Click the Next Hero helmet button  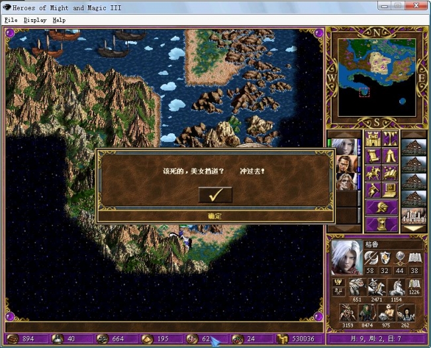pos(381,207)
